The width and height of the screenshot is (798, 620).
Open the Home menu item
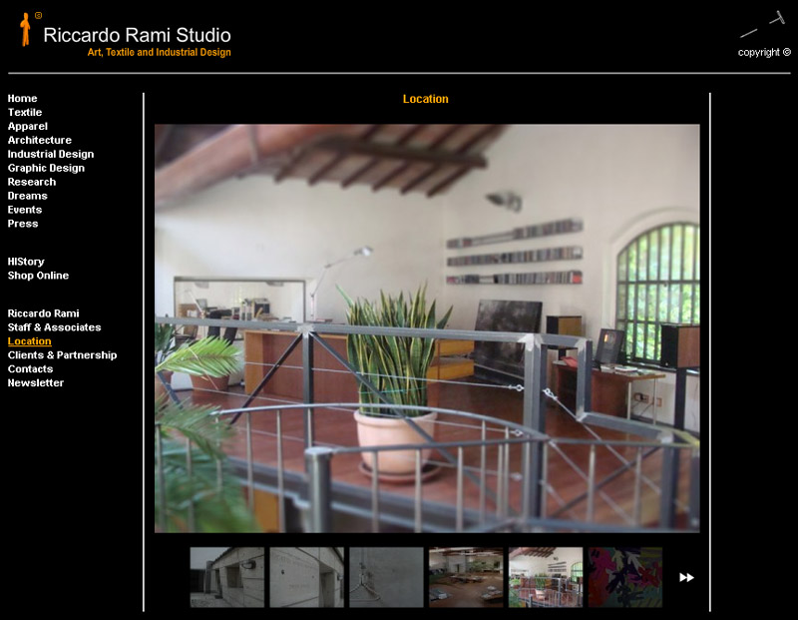coord(22,98)
